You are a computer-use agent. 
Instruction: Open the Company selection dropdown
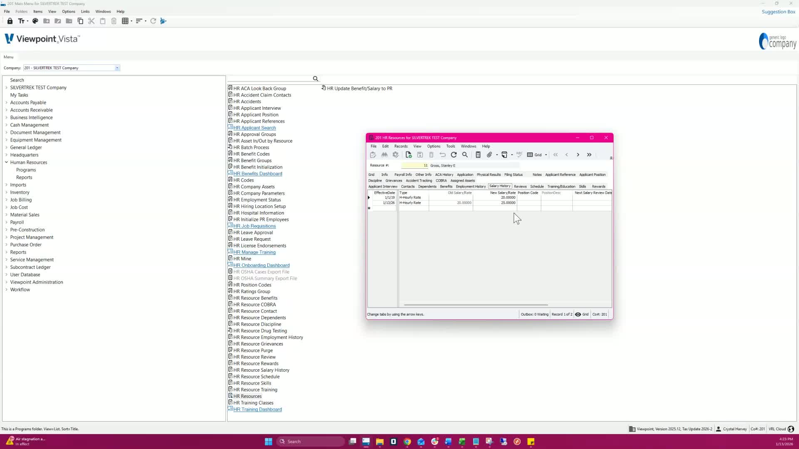pos(117,68)
